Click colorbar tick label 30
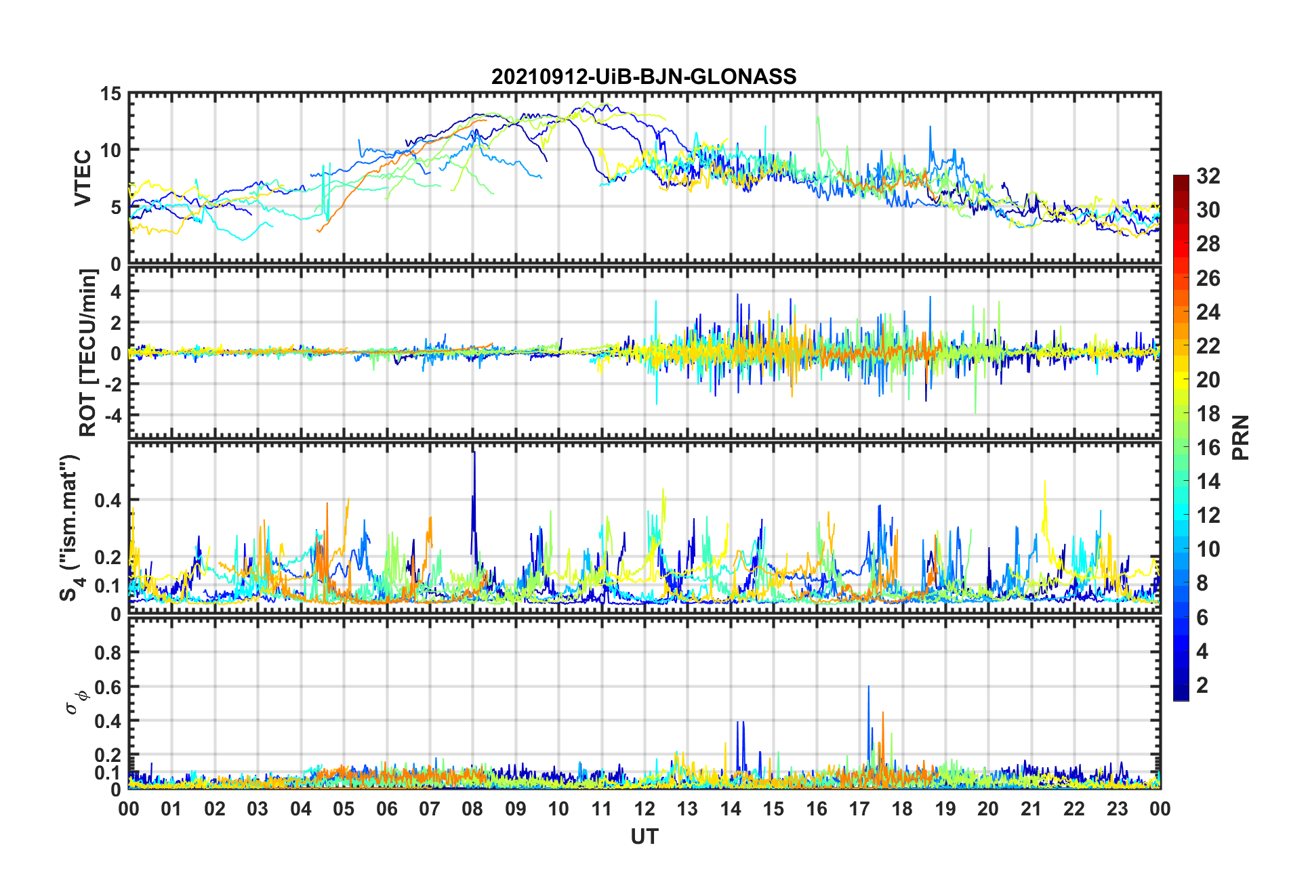 click(x=1208, y=210)
